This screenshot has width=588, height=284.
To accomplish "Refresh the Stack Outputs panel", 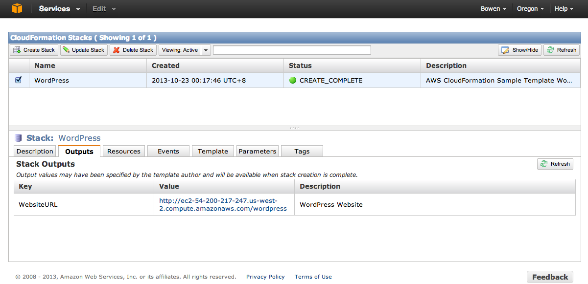I will click(x=555, y=164).
